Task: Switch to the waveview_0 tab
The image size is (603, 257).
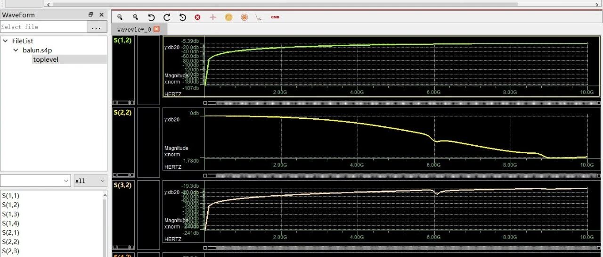Action: (134, 29)
